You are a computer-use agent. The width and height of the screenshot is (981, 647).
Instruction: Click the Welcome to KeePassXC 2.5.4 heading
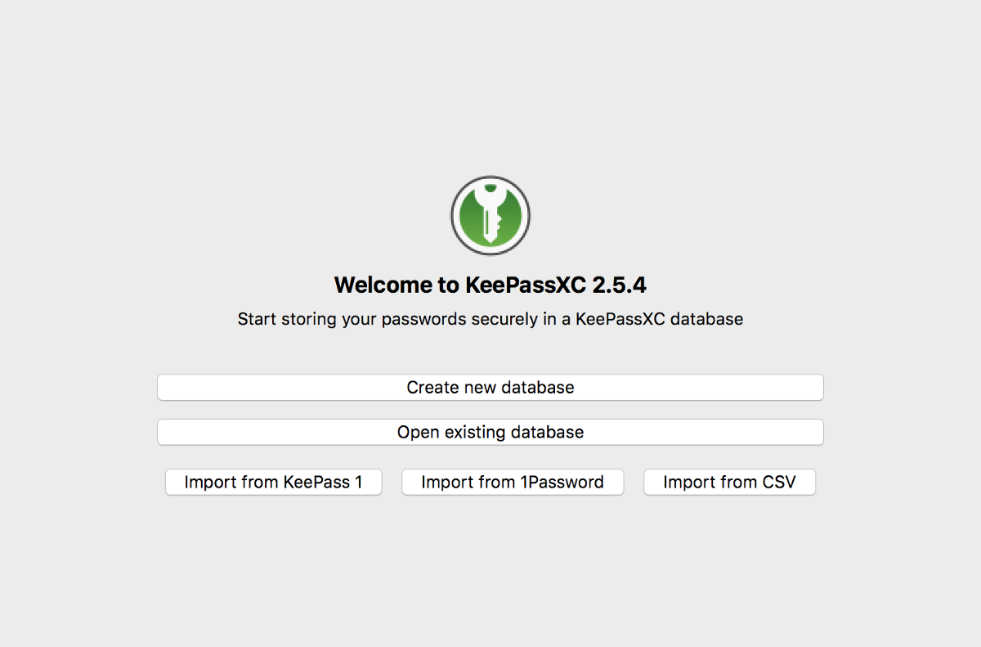[x=490, y=285]
